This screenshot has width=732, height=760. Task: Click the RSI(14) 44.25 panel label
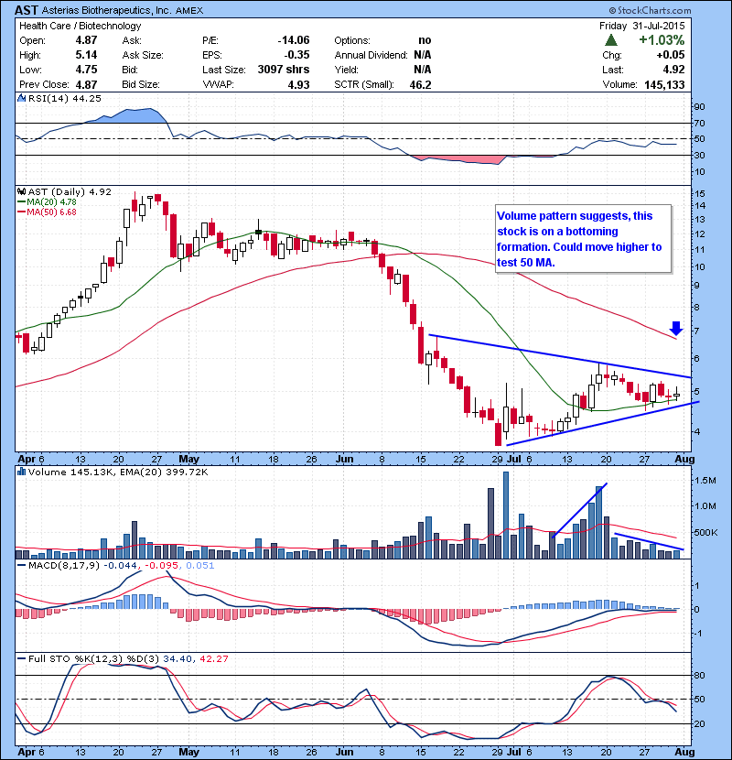pyautogui.click(x=65, y=98)
